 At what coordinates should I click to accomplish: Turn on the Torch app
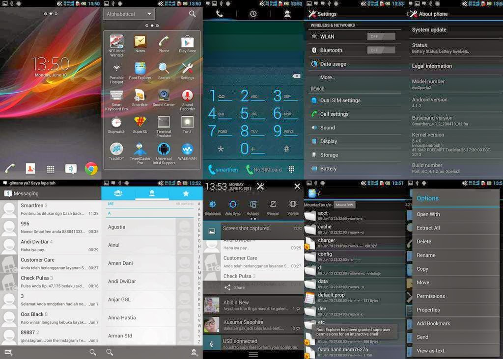point(187,125)
